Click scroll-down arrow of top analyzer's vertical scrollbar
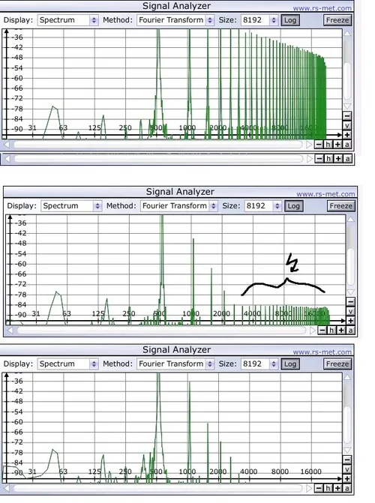Screen dimensions: 375x503 click(x=347, y=106)
